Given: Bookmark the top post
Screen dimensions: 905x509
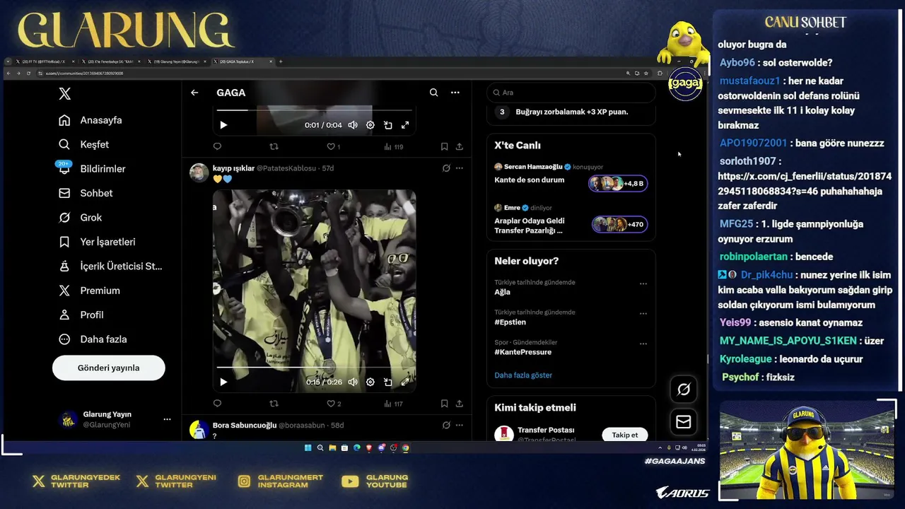Looking at the screenshot, I should 444,147.
